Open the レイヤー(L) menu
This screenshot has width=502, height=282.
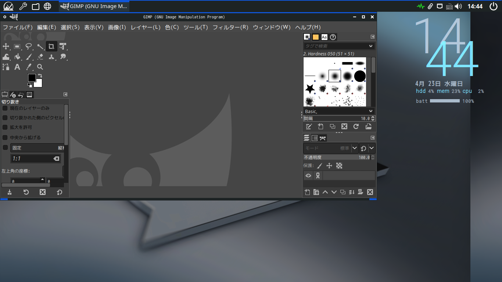coord(146,27)
